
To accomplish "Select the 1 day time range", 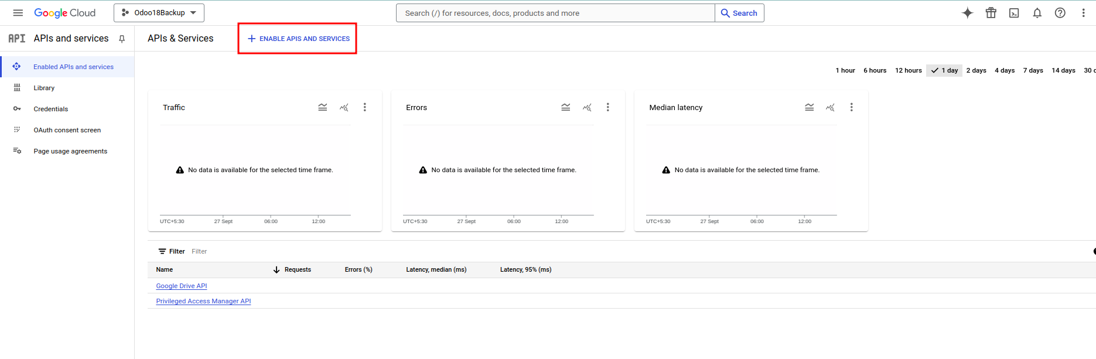I will 944,70.
